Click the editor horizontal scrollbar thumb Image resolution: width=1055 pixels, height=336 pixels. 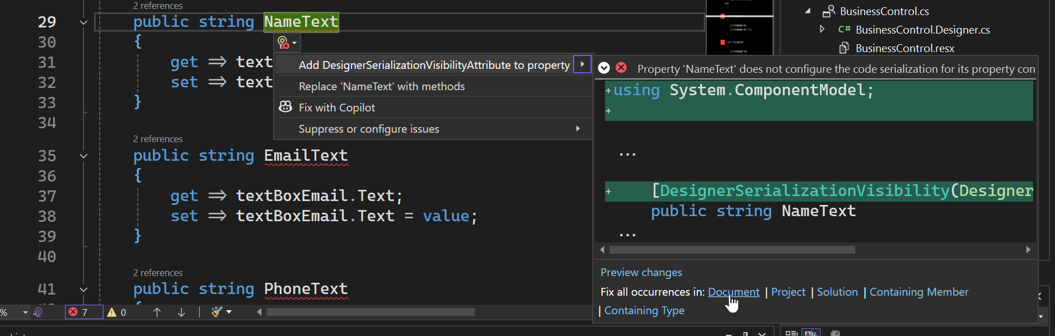click(x=371, y=312)
